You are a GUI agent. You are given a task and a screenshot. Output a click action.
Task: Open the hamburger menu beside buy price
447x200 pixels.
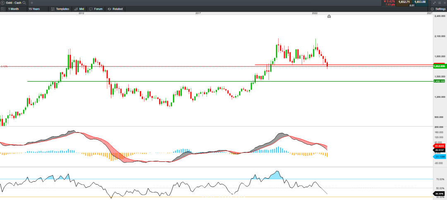click(430, 3)
